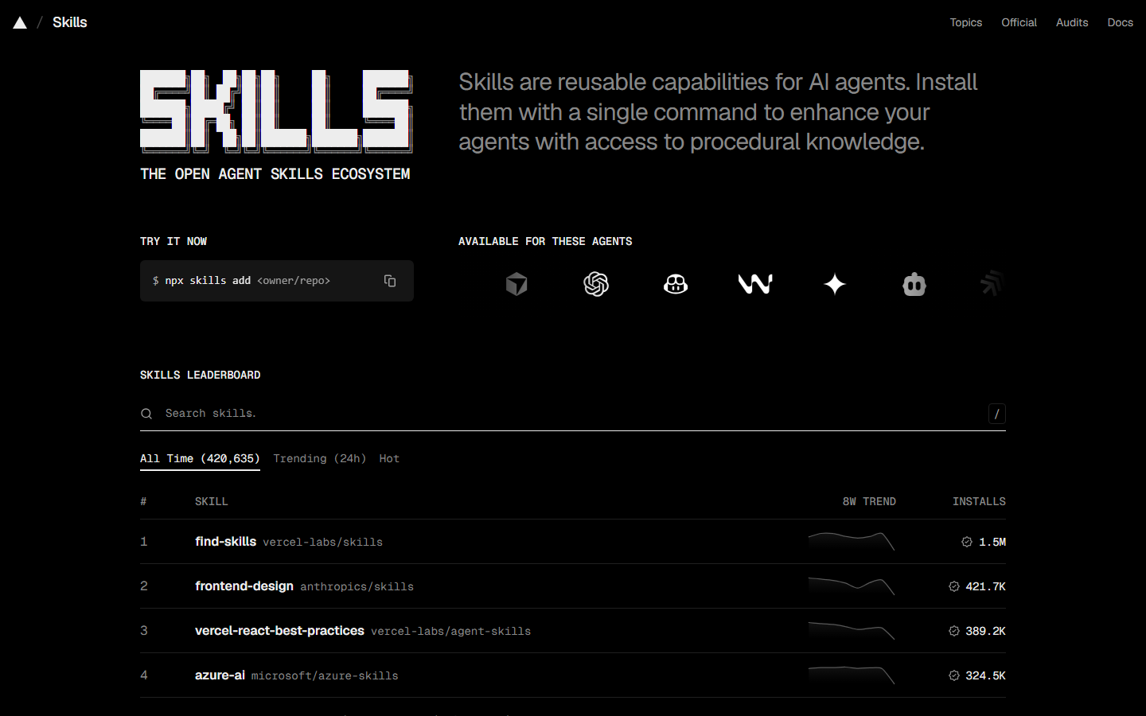
Task: Click the 324.5K installs value
Action: pyautogui.click(x=985, y=675)
